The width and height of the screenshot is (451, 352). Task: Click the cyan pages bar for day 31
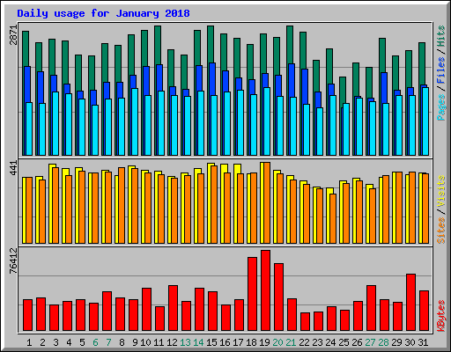[x=425, y=121]
